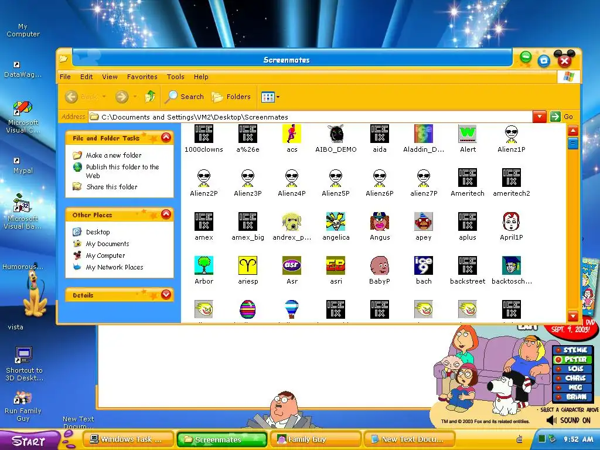Image resolution: width=600 pixels, height=450 pixels.
Task: Go to My Network Places link
Action: coord(114,267)
